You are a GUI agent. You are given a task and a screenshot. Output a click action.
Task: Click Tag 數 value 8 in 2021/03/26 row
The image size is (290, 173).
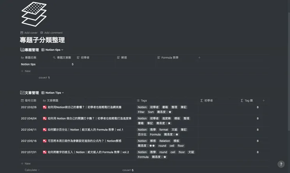click(x=257, y=107)
